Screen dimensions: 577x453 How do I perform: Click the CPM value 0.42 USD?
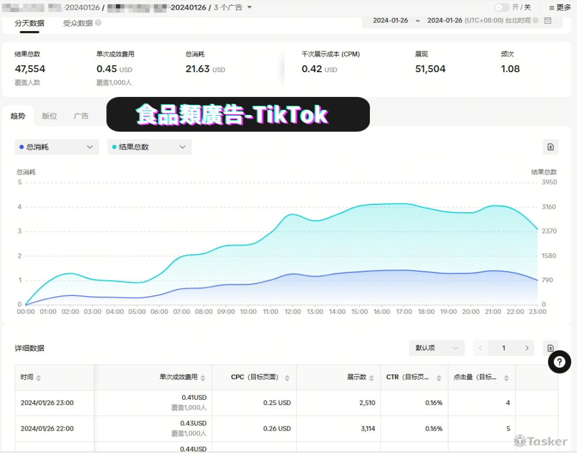click(320, 69)
